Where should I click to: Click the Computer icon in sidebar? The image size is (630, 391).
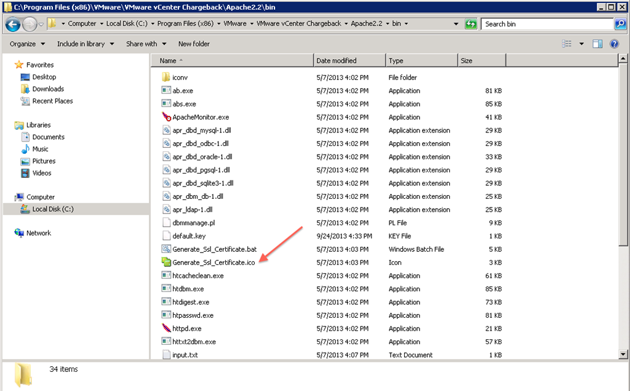coord(19,197)
